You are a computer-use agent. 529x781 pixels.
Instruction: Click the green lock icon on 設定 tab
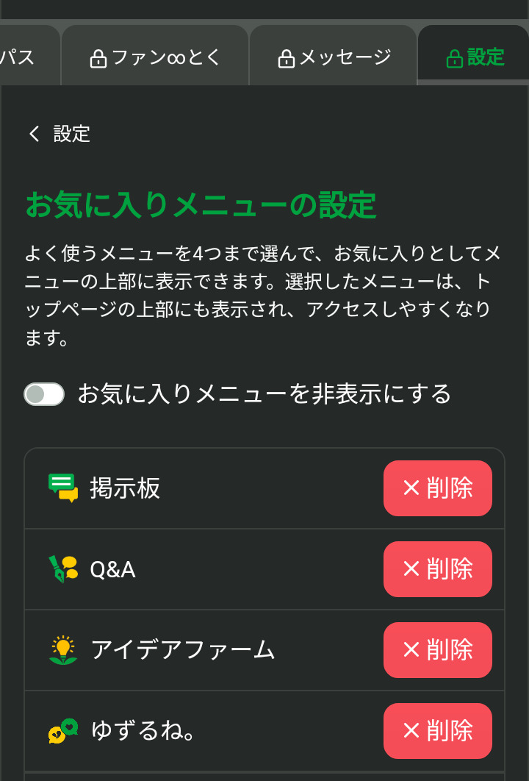point(454,58)
